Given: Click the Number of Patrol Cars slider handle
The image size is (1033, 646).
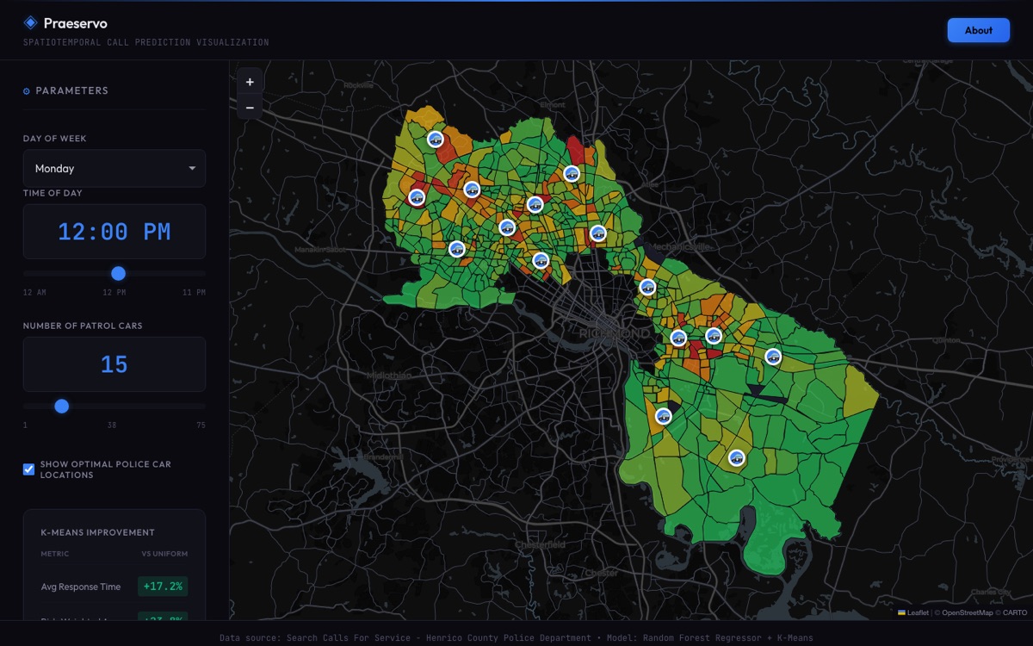Looking at the screenshot, I should click(x=61, y=406).
